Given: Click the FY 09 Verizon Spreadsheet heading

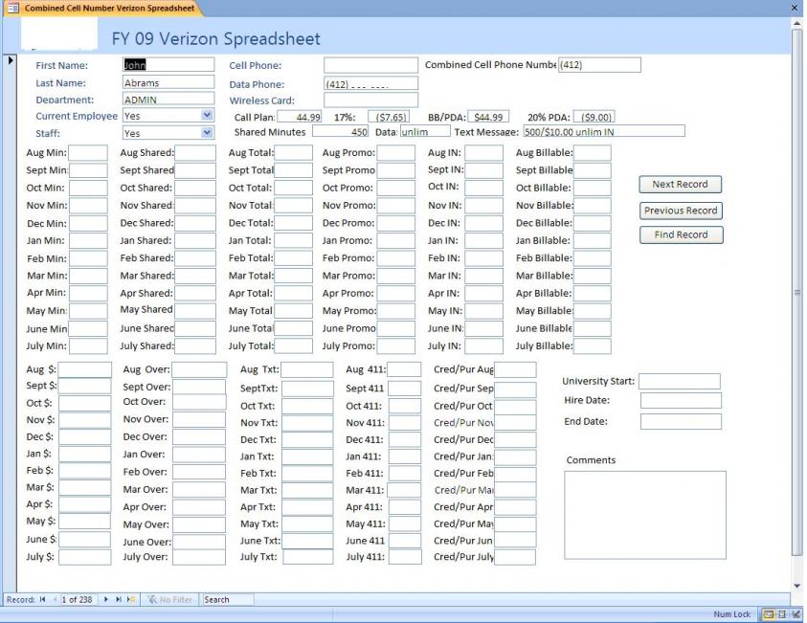Looking at the screenshot, I should tap(216, 38).
